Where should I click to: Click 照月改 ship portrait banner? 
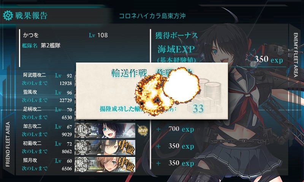coord(105,165)
